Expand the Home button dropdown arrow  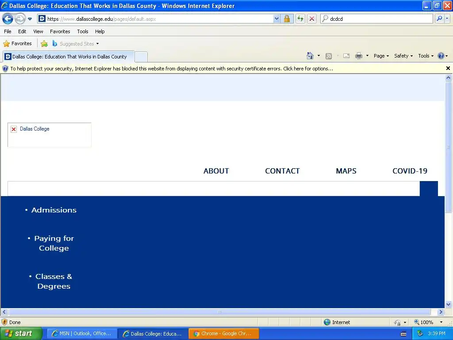(x=319, y=56)
